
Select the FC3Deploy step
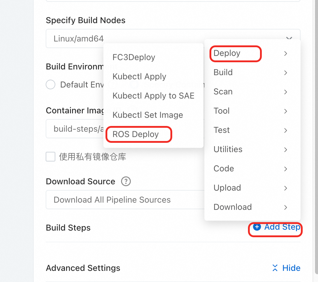[133, 57]
